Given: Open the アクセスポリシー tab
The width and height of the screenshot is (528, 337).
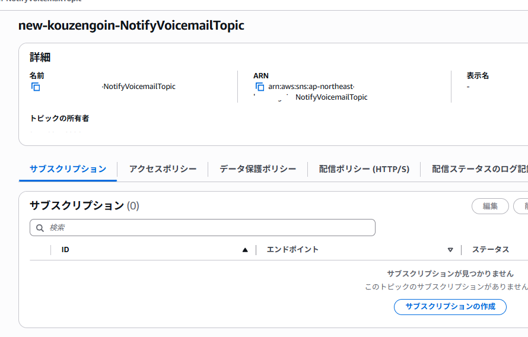Looking at the screenshot, I should coord(163,169).
